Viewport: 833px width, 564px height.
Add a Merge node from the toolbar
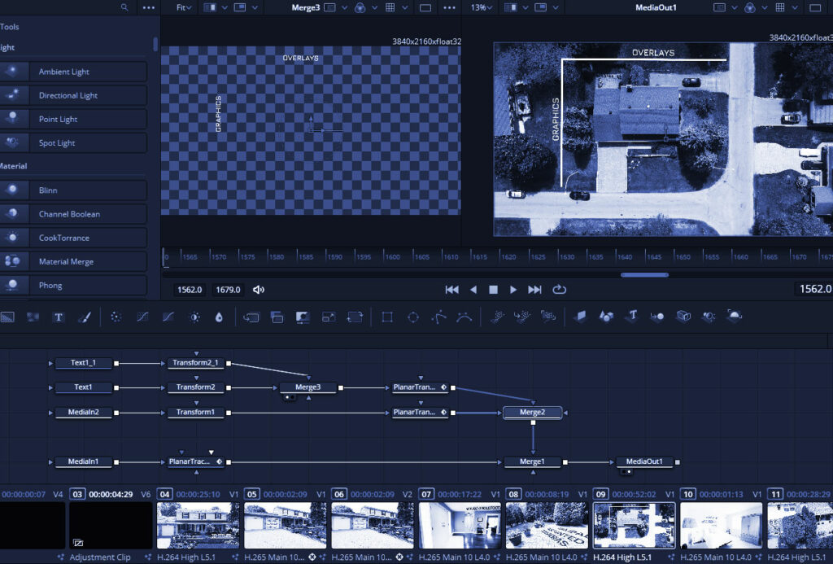pyautogui.click(x=277, y=317)
